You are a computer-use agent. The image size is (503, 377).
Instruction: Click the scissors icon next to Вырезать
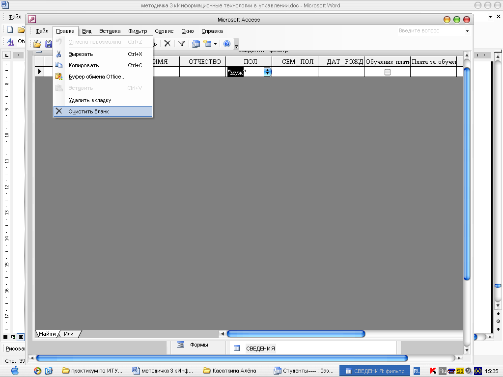pyautogui.click(x=59, y=54)
